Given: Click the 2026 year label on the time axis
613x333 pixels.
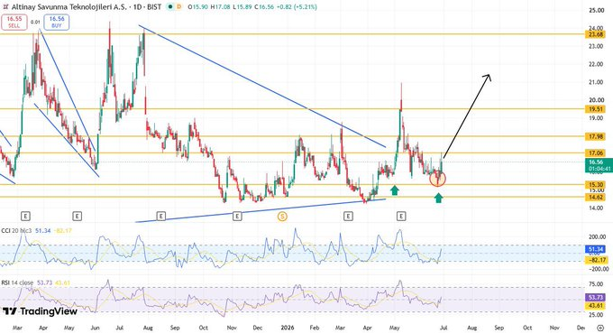Looking at the screenshot, I should [x=288, y=328].
